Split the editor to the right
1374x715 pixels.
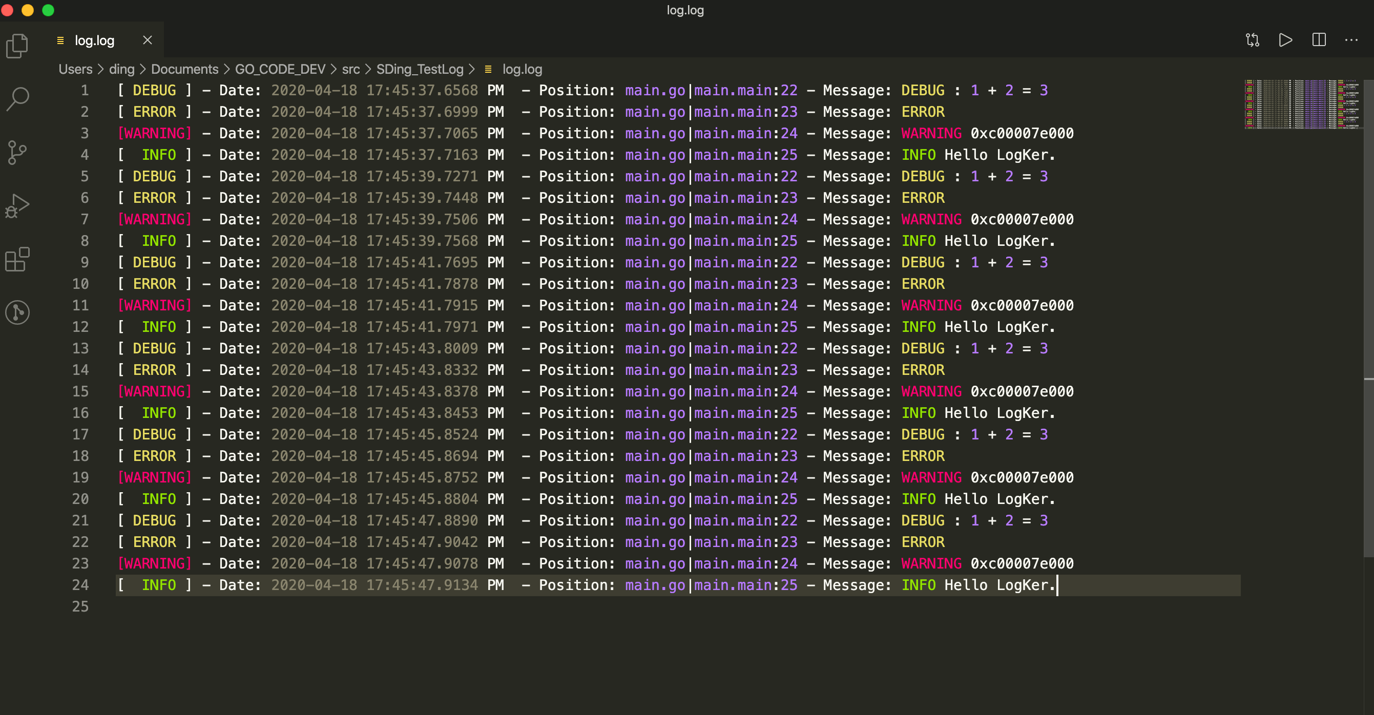tap(1319, 40)
